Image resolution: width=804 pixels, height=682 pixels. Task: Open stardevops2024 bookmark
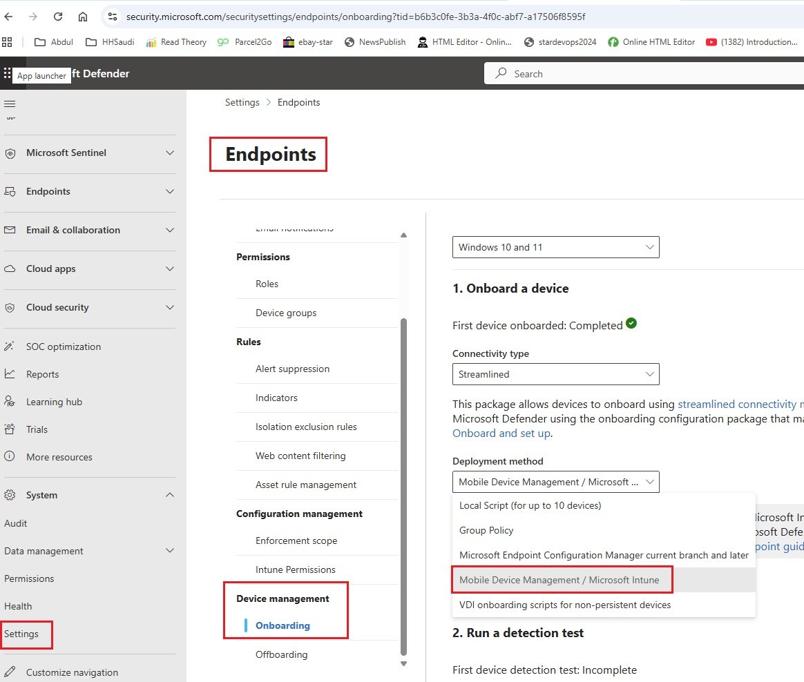click(x=560, y=42)
